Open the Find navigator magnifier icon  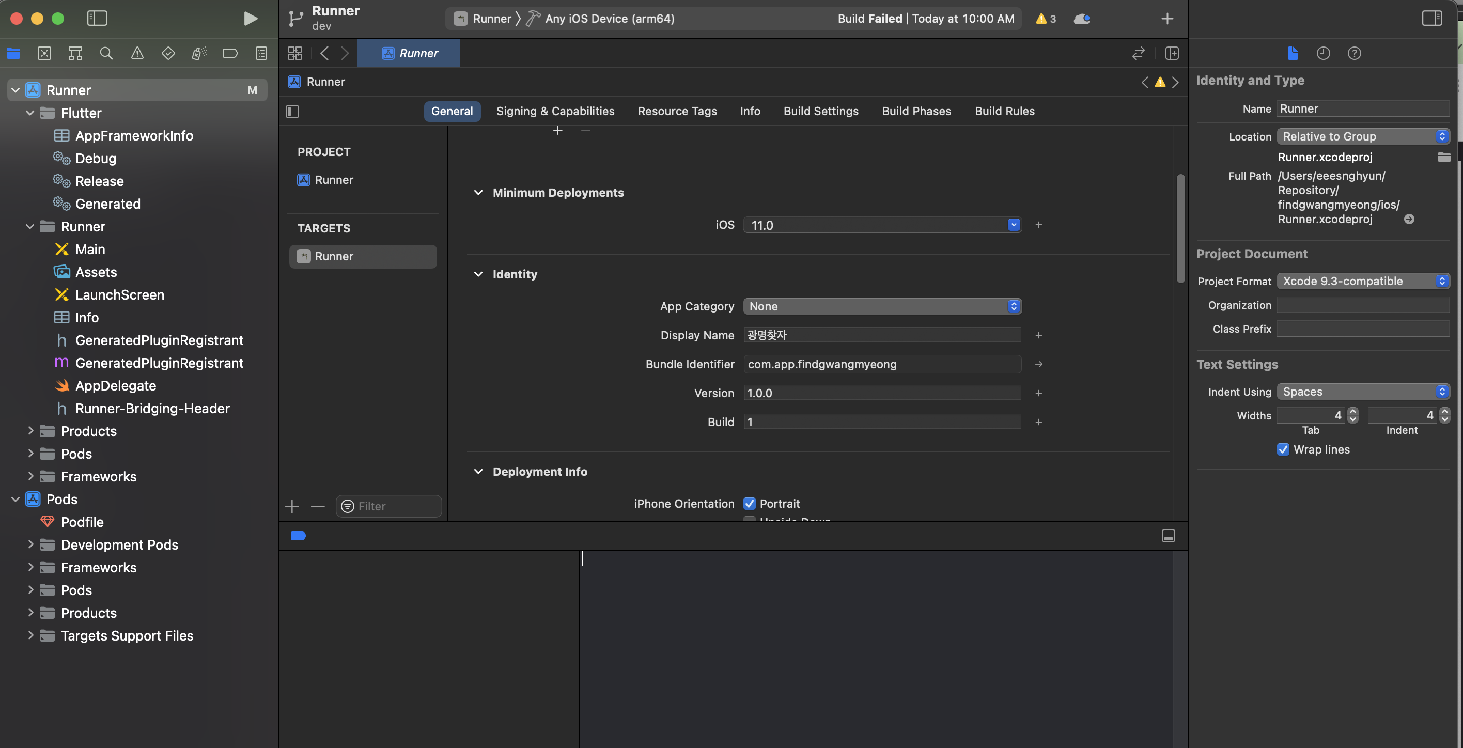pyautogui.click(x=106, y=53)
